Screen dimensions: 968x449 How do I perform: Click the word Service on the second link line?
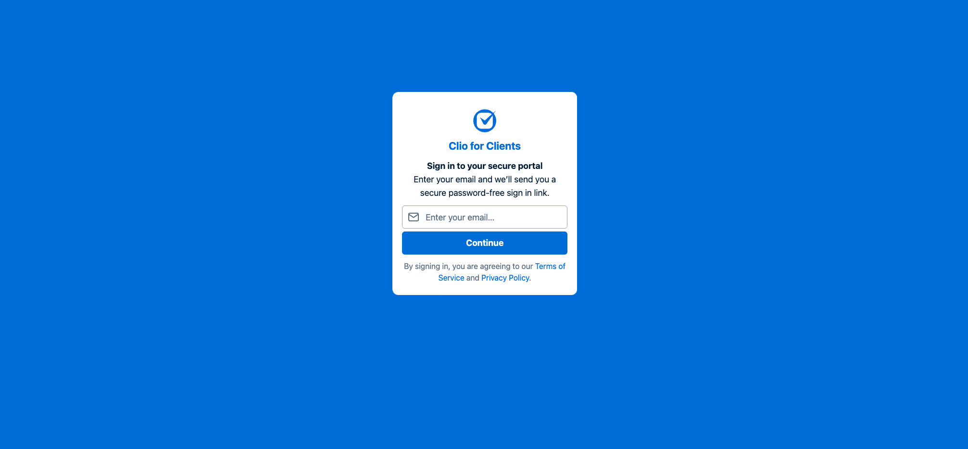[x=451, y=278]
